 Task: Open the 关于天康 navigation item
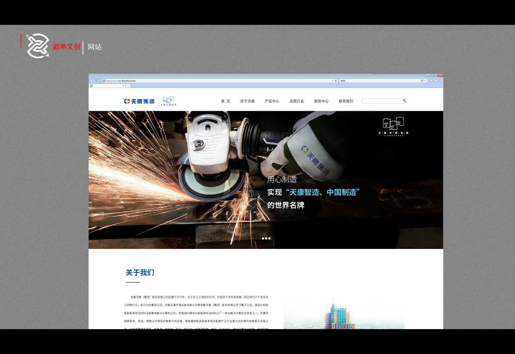pos(247,101)
